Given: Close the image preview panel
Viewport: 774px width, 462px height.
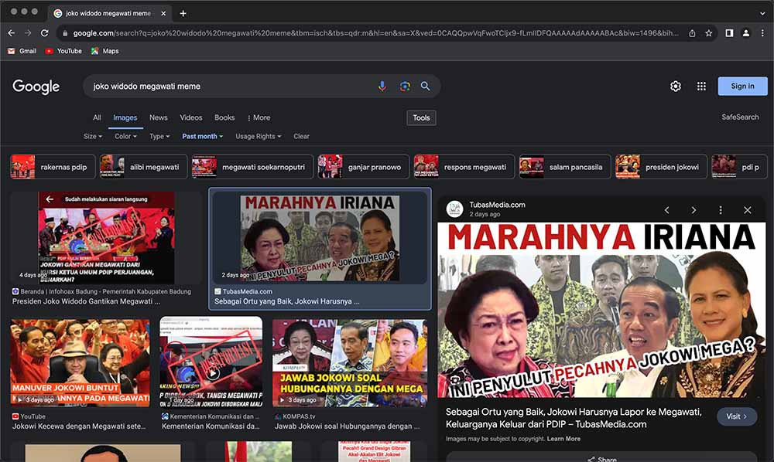Looking at the screenshot, I should [747, 210].
